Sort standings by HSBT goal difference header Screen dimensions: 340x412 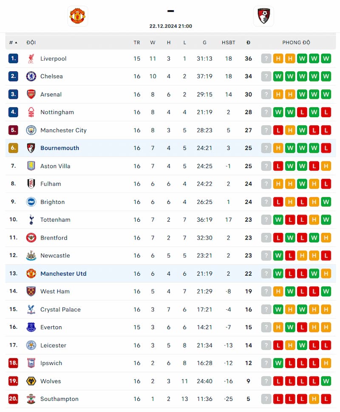(x=228, y=42)
